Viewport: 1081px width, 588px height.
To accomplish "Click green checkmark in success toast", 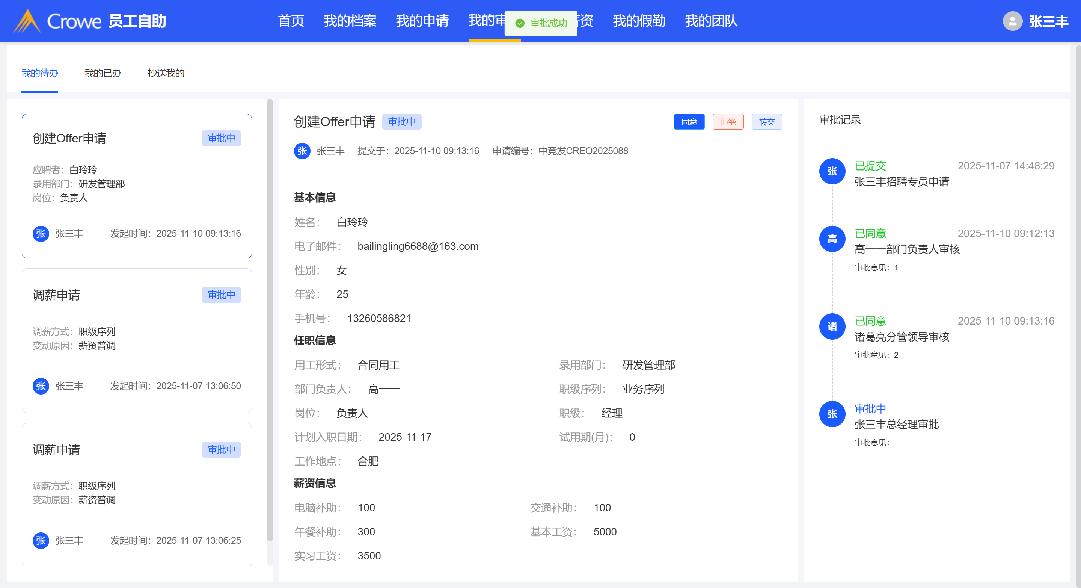I will point(520,23).
